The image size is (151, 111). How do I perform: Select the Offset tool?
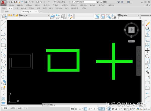point(147,40)
